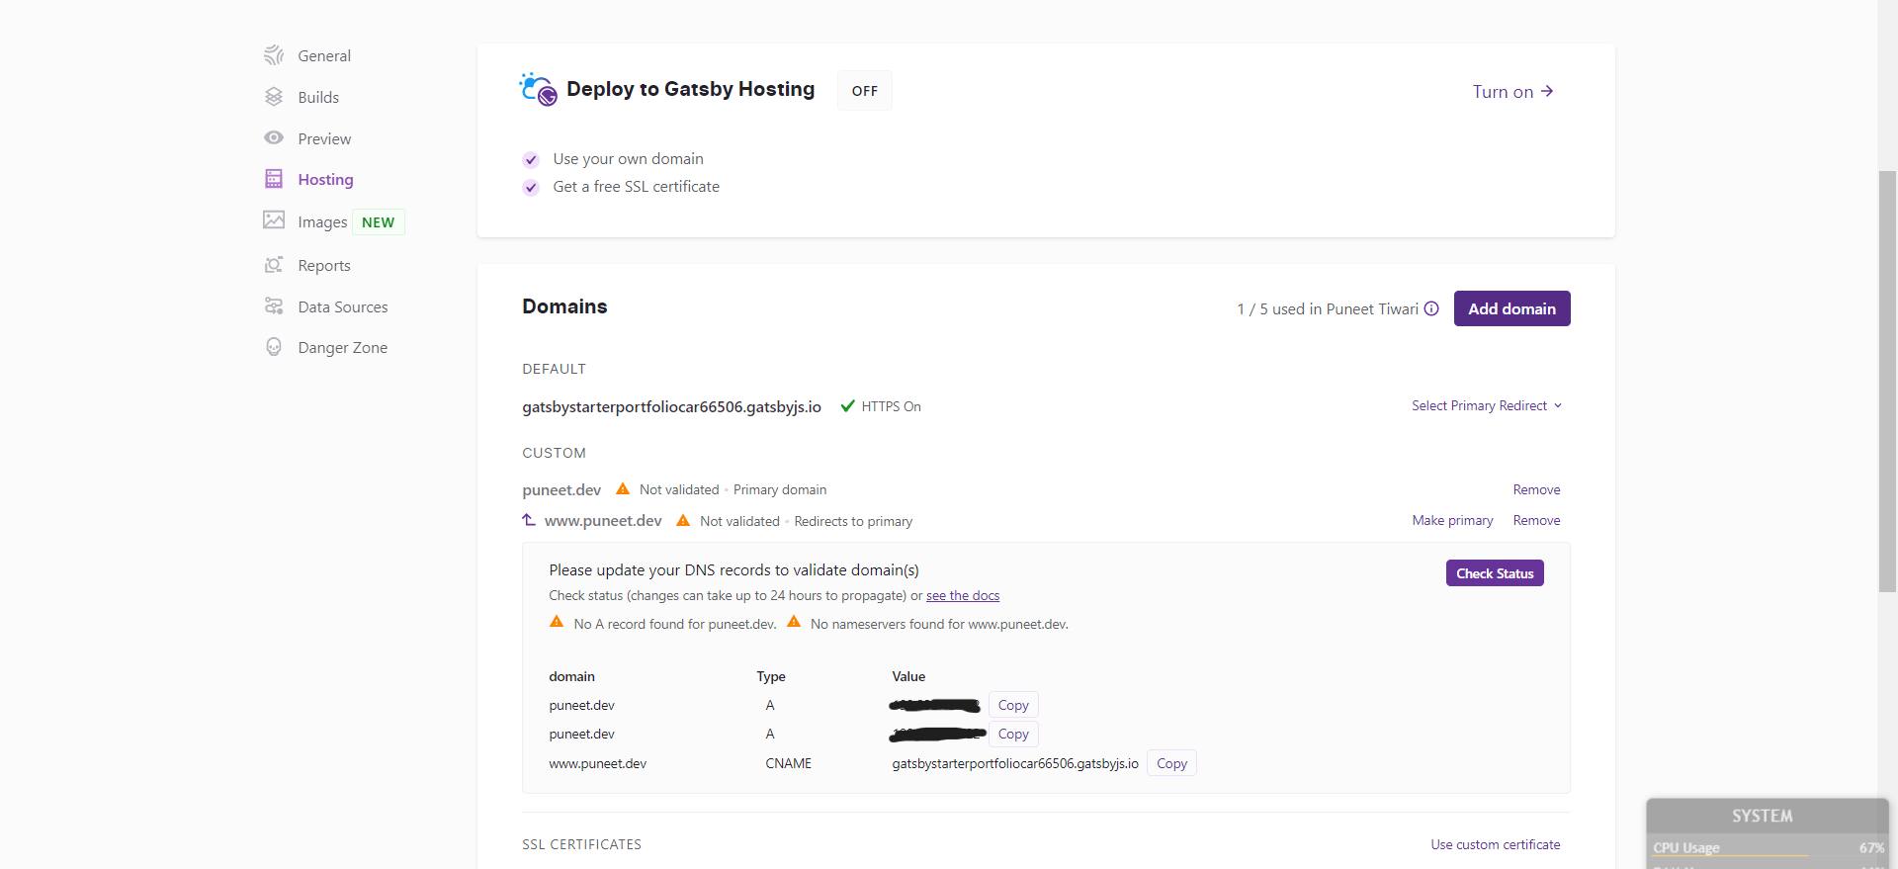The height and width of the screenshot is (869, 1898).
Task: Open the General settings section
Action: pos(324,56)
